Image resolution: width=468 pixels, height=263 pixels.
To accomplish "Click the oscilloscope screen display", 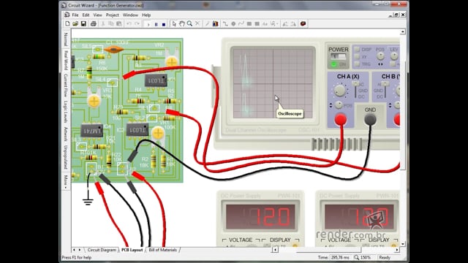I will tap(273, 83).
